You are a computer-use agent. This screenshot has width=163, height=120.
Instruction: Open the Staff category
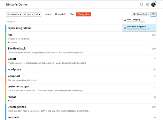point(13,59)
